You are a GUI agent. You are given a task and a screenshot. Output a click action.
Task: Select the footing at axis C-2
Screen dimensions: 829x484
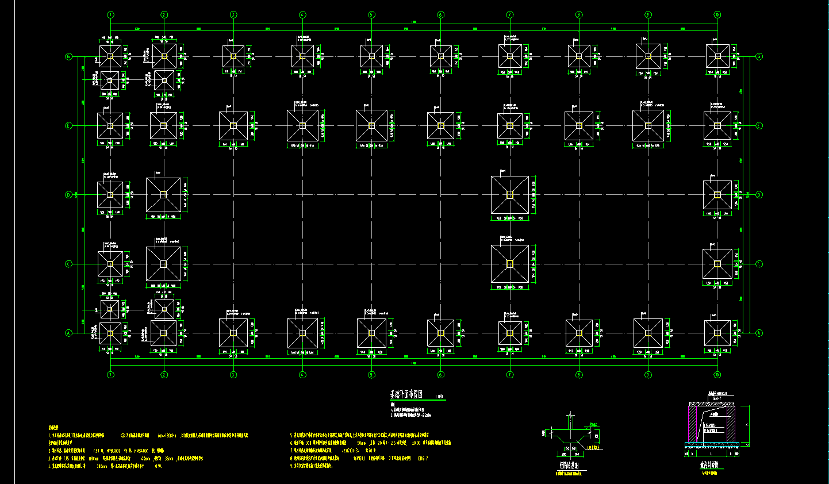point(164,264)
